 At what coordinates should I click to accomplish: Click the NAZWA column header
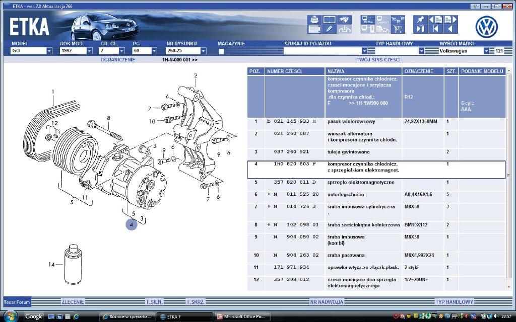pyautogui.click(x=363, y=71)
